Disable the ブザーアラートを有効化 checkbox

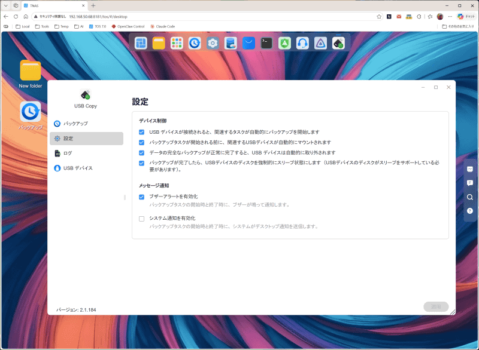click(141, 197)
